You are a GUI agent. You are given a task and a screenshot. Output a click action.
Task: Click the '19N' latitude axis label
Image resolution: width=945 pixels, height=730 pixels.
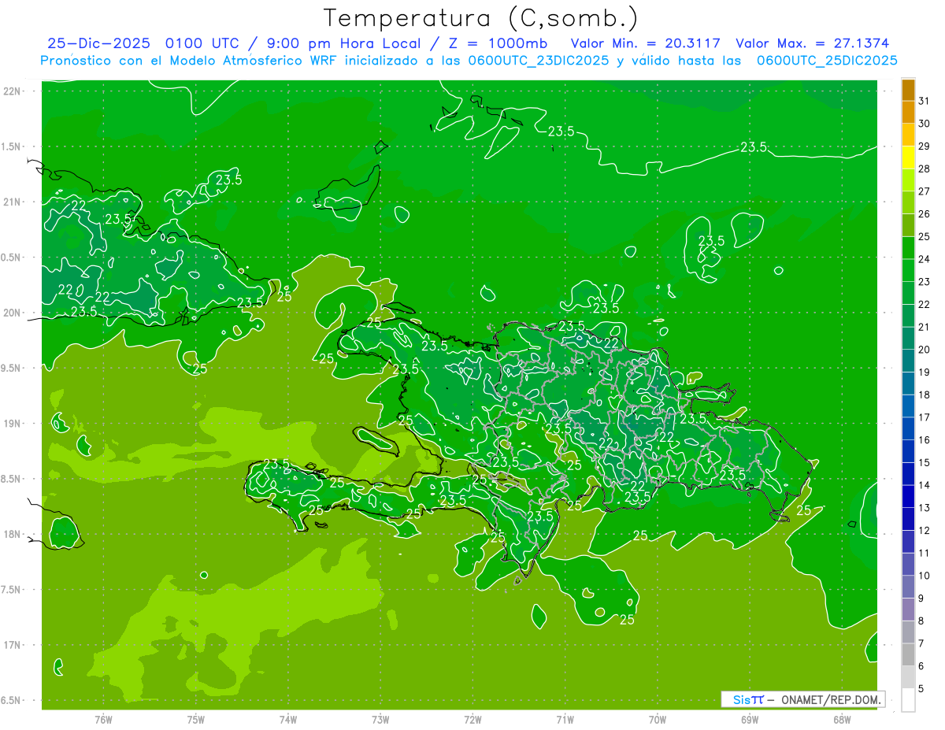12,424
